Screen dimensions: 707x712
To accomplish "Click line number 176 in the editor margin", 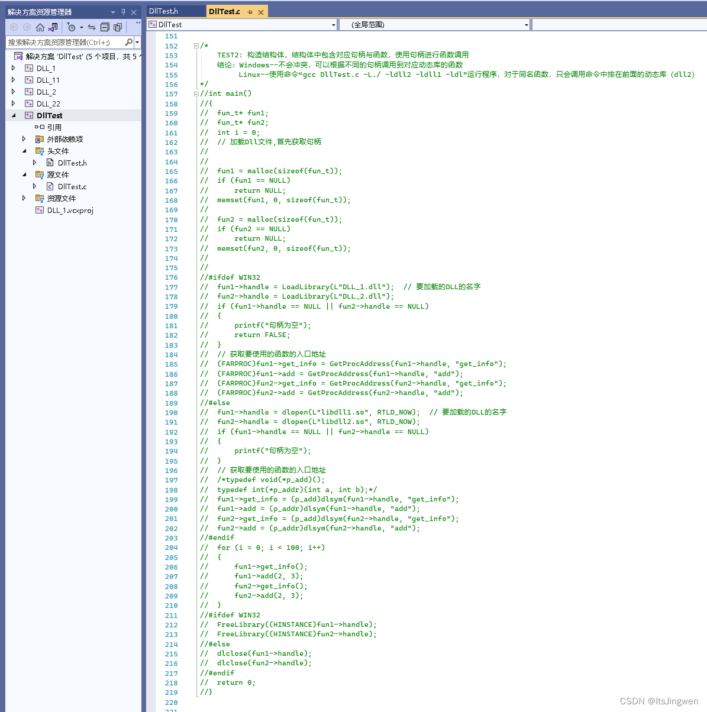I will [171, 277].
